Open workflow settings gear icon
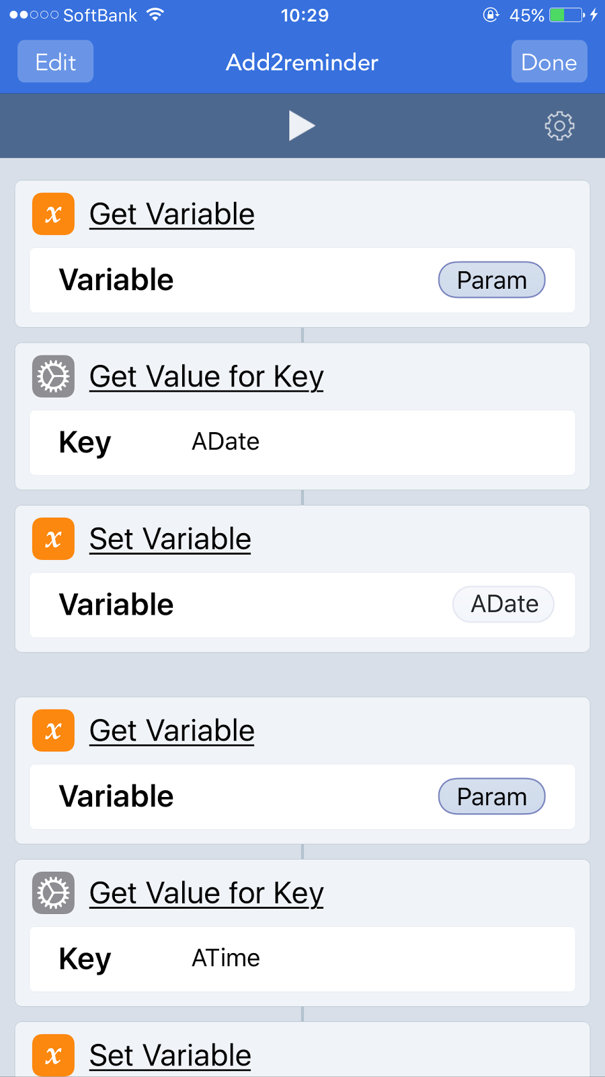The image size is (605, 1077). pyautogui.click(x=559, y=126)
